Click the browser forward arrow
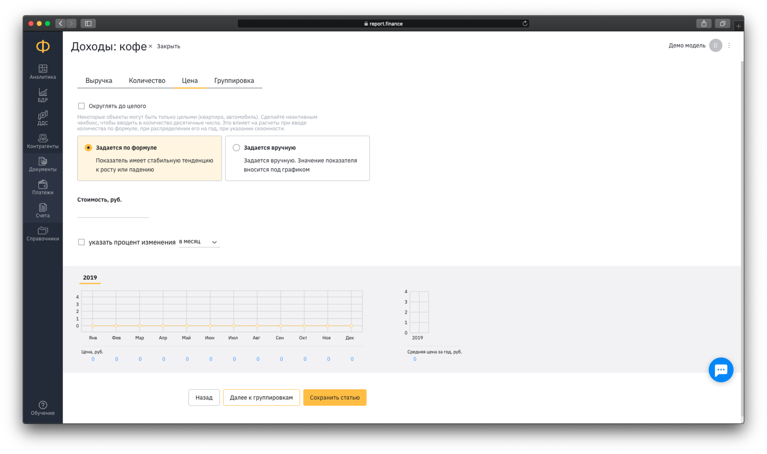This screenshot has height=454, width=767. tap(71, 23)
